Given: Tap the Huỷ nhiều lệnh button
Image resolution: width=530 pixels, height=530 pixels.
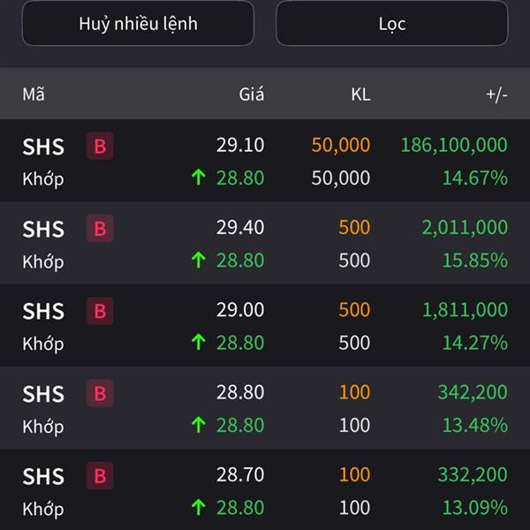Looking at the screenshot, I should pos(138,24).
